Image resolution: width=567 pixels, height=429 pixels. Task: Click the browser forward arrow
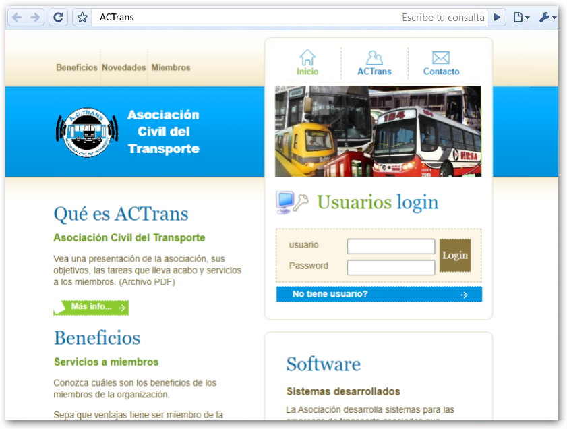coord(34,17)
